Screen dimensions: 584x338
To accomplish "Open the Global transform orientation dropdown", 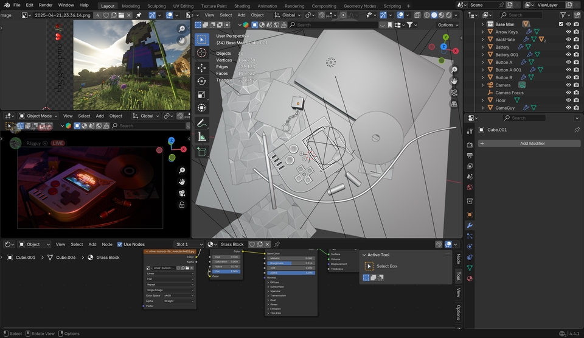I will pos(288,15).
